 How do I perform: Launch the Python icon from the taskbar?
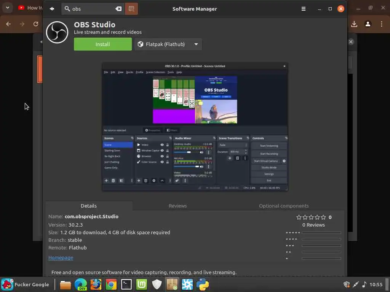tap(203, 284)
